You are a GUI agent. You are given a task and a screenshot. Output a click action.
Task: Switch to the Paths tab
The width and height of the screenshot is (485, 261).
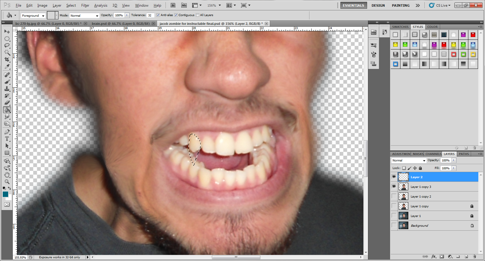[x=464, y=154]
